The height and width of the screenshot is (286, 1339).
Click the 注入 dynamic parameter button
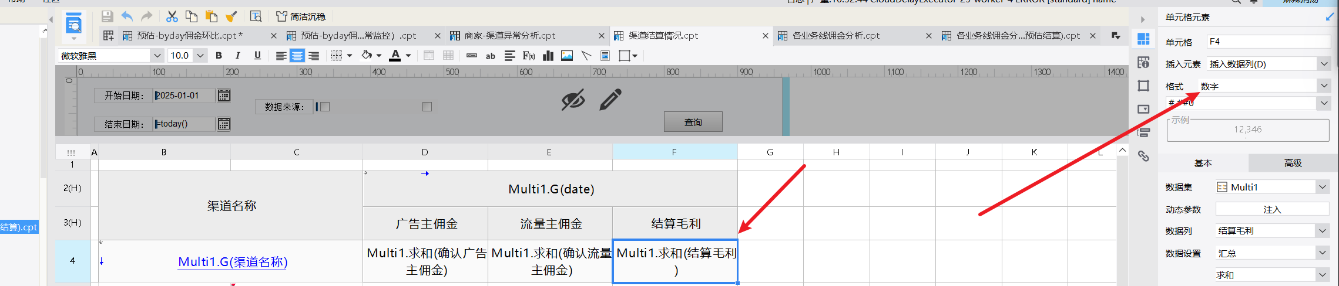(1272, 209)
